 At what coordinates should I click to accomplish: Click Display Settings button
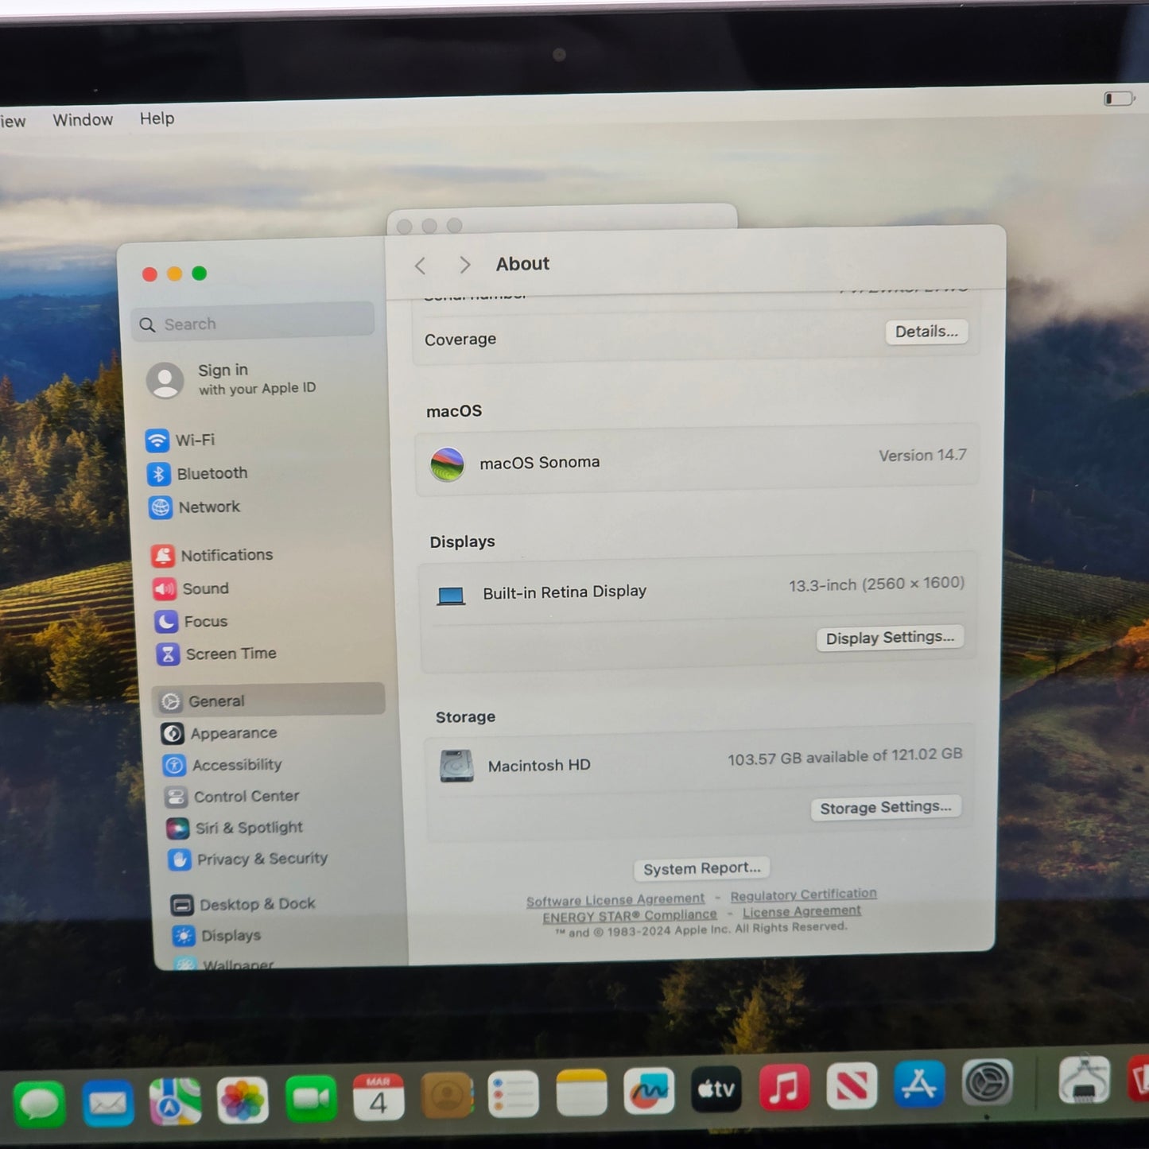889,637
